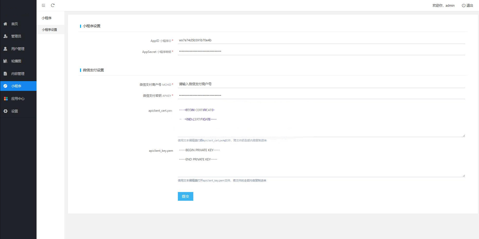Select 小程序 in the left menu
The height and width of the screenshot is (239, 479).
[18, 86]
